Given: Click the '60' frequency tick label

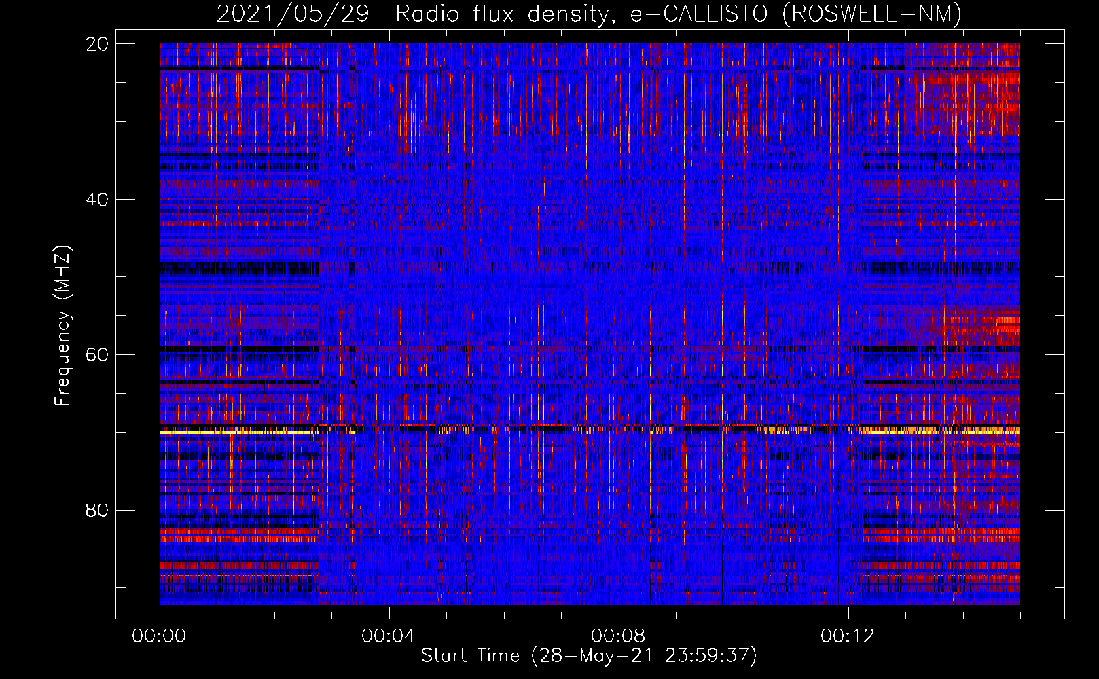Looking at the screenshot, I should click(x=97, y=355).
